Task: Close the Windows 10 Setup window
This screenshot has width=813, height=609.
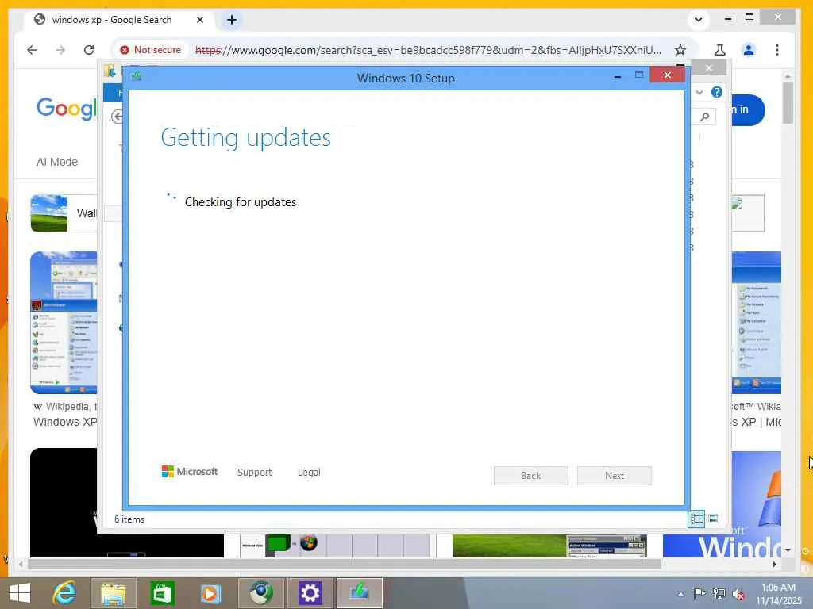Action: [667, 75]
